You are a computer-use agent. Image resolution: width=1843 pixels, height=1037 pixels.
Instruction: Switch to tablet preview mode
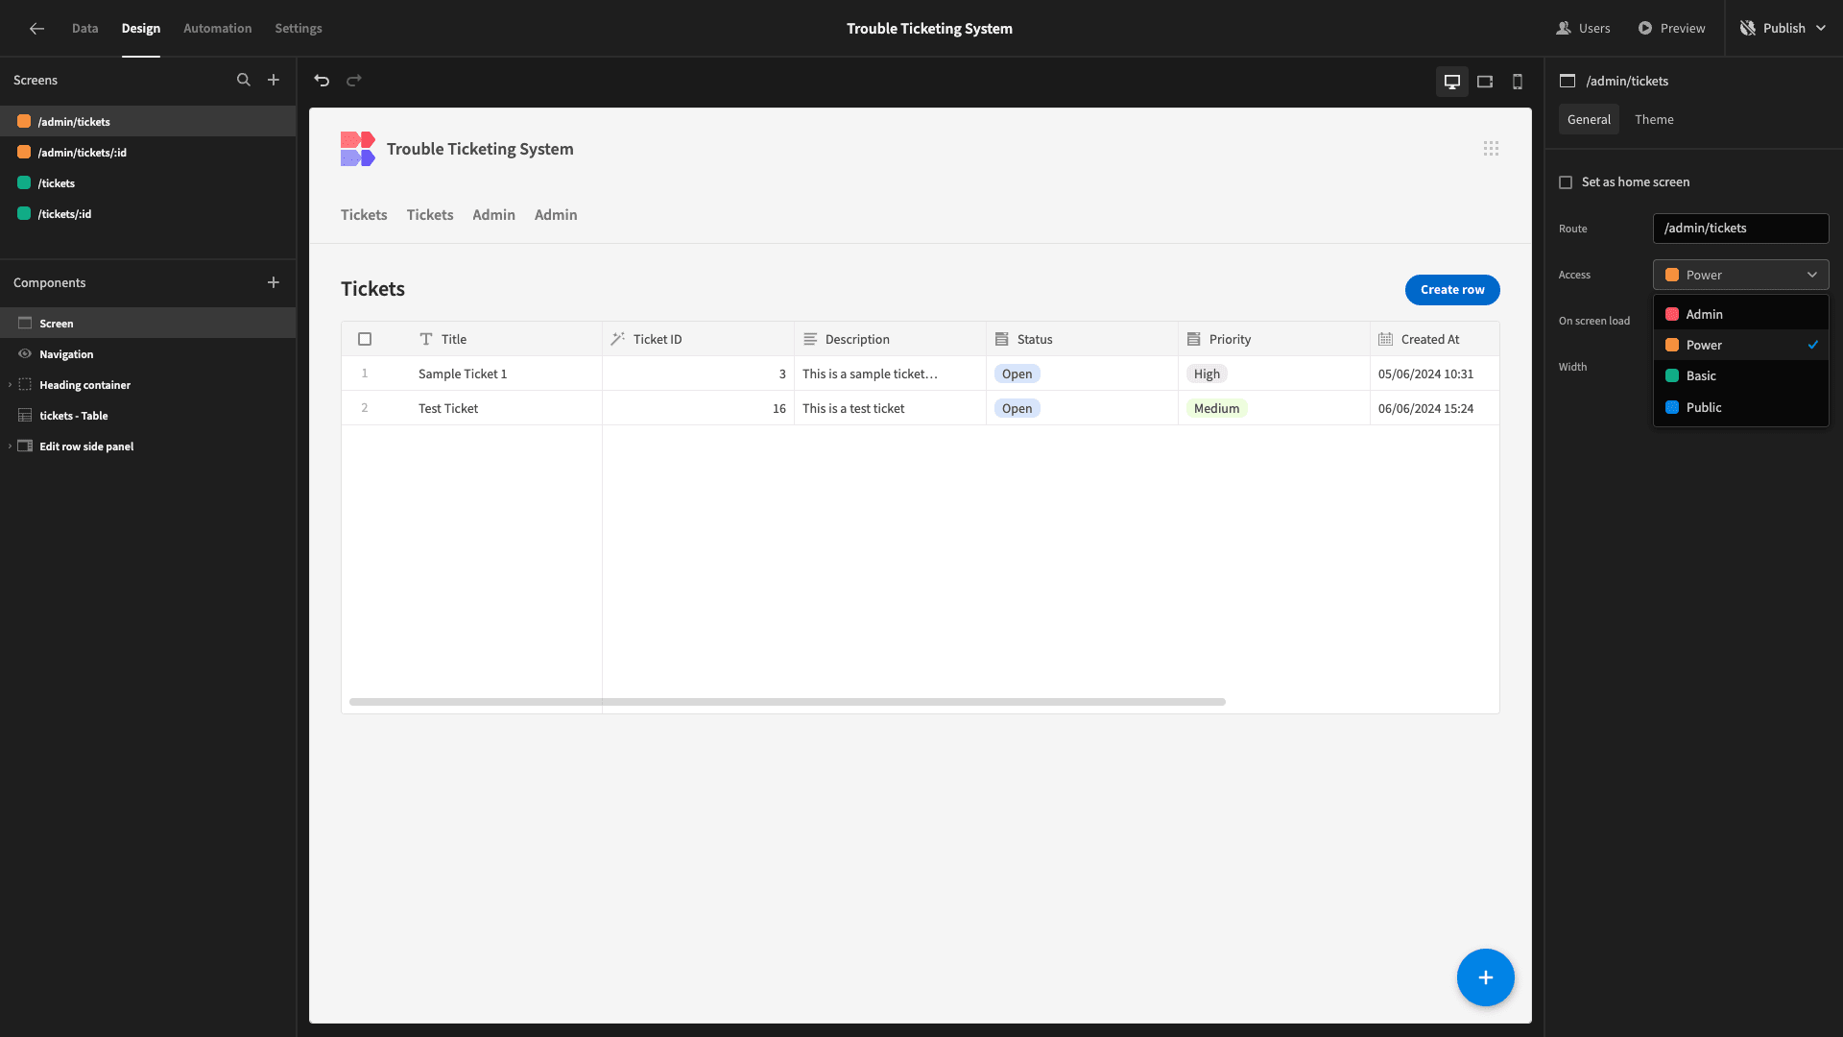(1485, 82)
